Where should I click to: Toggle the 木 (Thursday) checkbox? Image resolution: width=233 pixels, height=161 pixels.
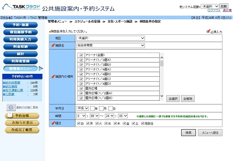click(x=115, y=123)
